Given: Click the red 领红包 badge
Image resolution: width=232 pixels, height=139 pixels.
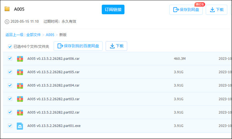Looking at the screenshot, I should [200, 4].
